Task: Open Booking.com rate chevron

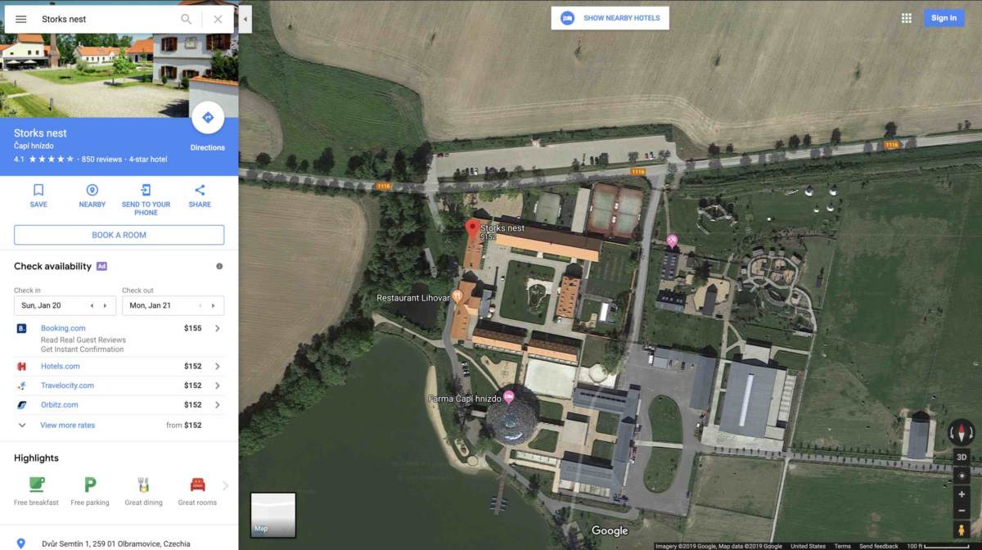Action: tap(217, 328)
